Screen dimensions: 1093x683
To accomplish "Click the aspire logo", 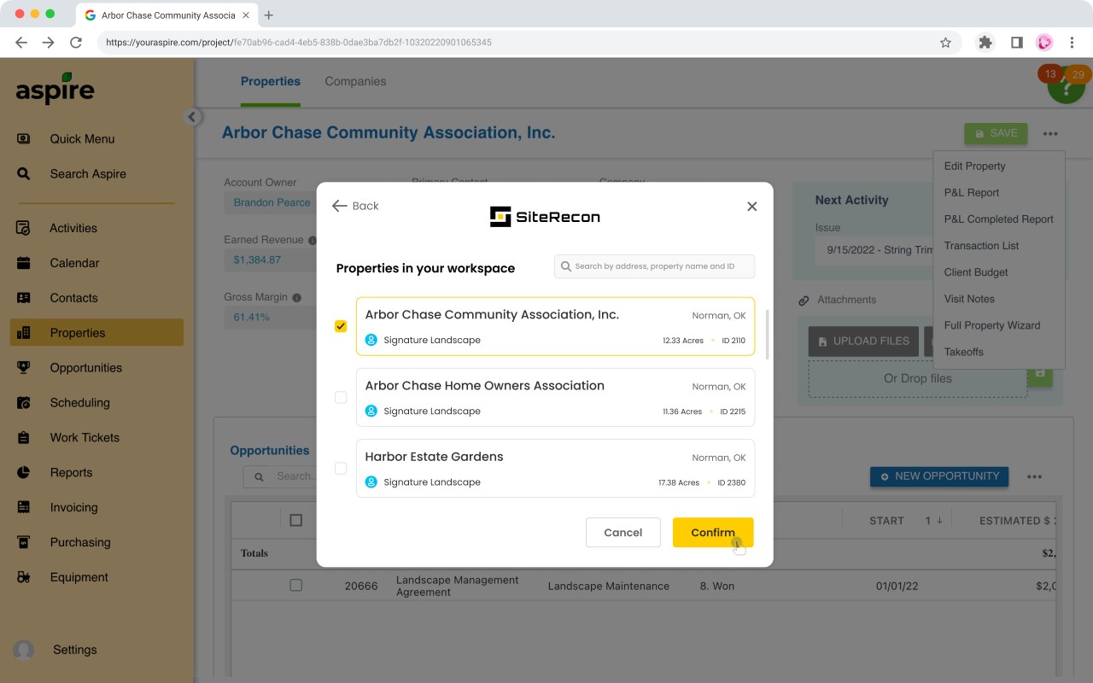I will click(x=56, y=89).
